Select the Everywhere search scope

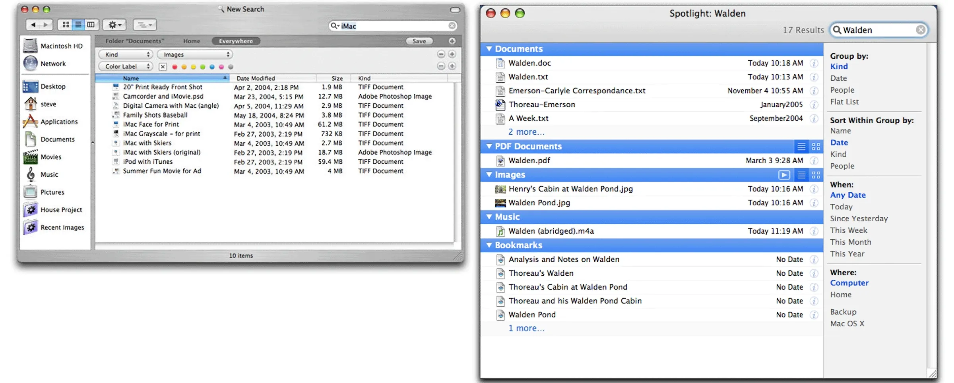click(x=235, y=41)
